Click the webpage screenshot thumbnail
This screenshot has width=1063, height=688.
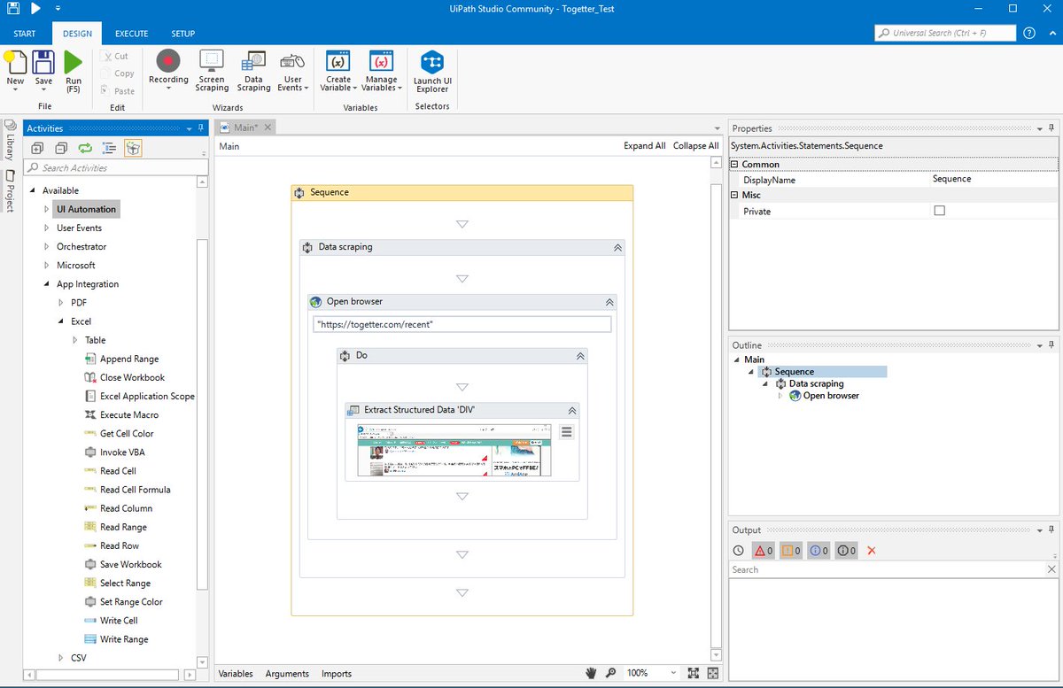pos(453,451)
